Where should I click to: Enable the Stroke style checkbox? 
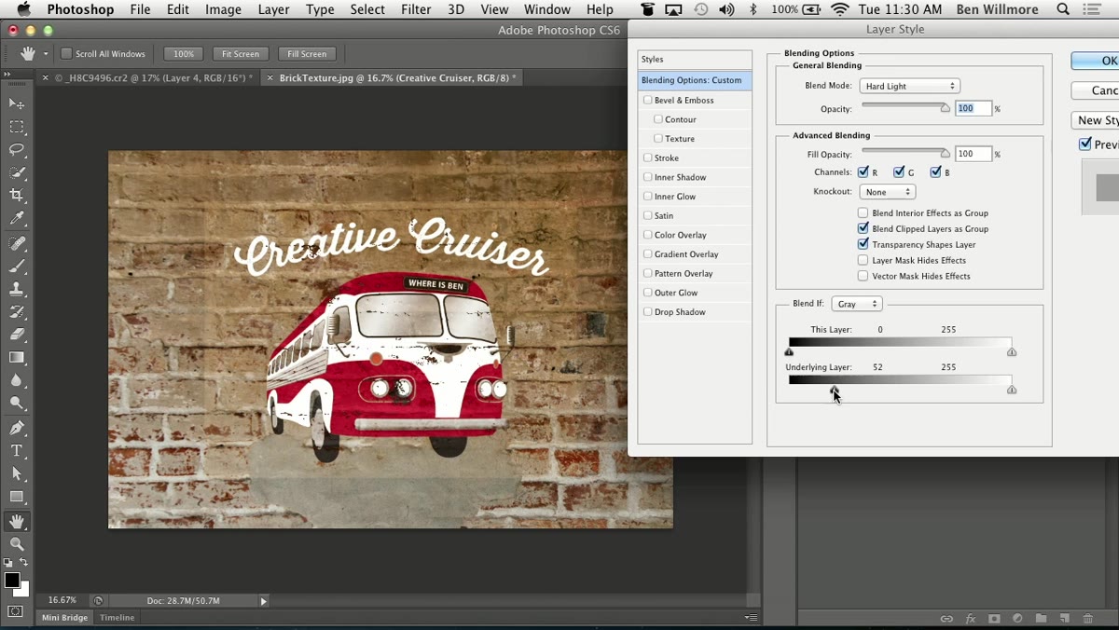pyautogui.click(x=648, y=157)
